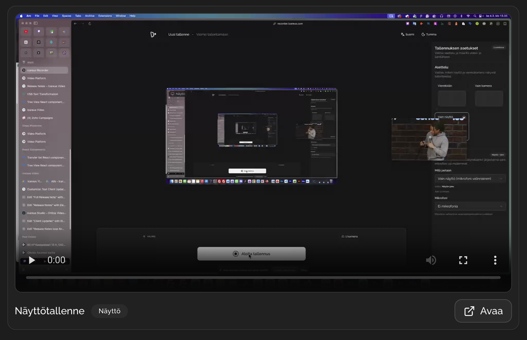This screenshot has height=340, width=527.
Task: Toggle the Tumma dark theme
Action: (429, 34)
